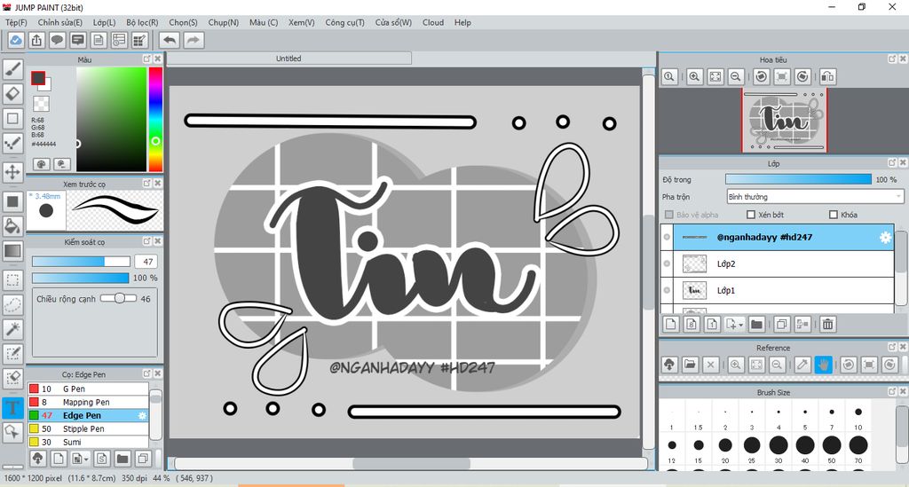Image resolution: width=909 pixels, height=487 pixels.
Task: Select the Lớp1 layer
Action: pyautogui.click(x=783, y=290)
